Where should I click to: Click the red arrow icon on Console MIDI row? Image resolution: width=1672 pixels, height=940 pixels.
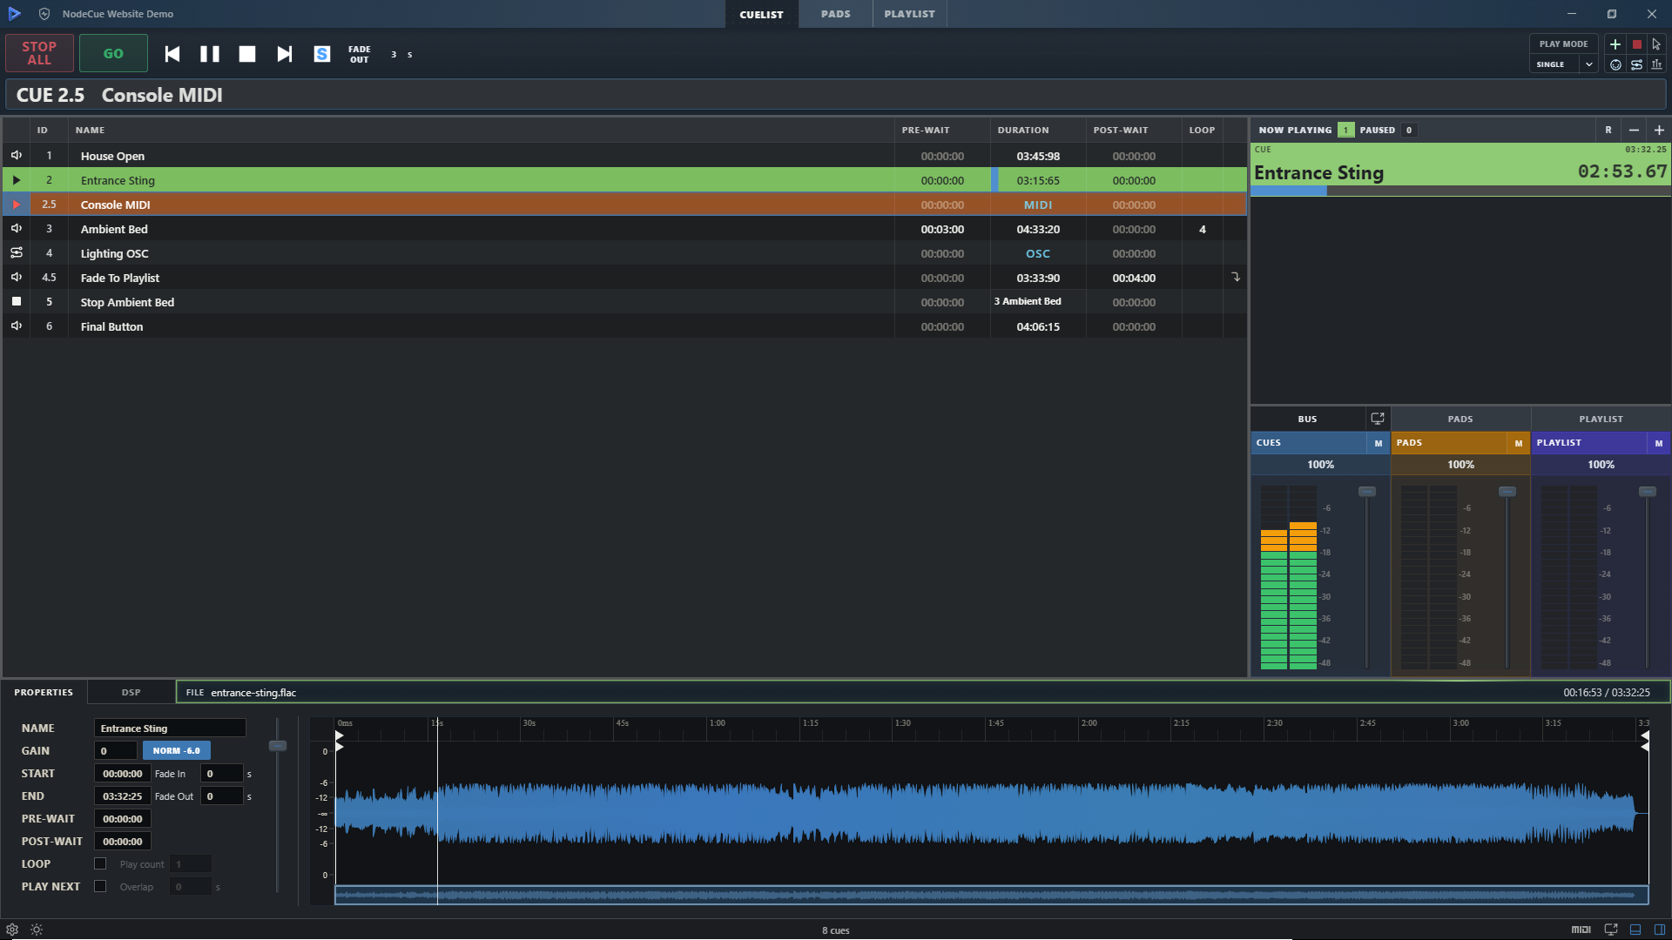(17, 205)
